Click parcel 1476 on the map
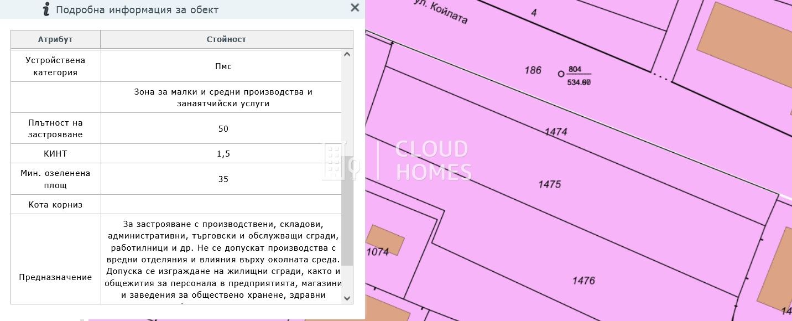 [583, 281]
